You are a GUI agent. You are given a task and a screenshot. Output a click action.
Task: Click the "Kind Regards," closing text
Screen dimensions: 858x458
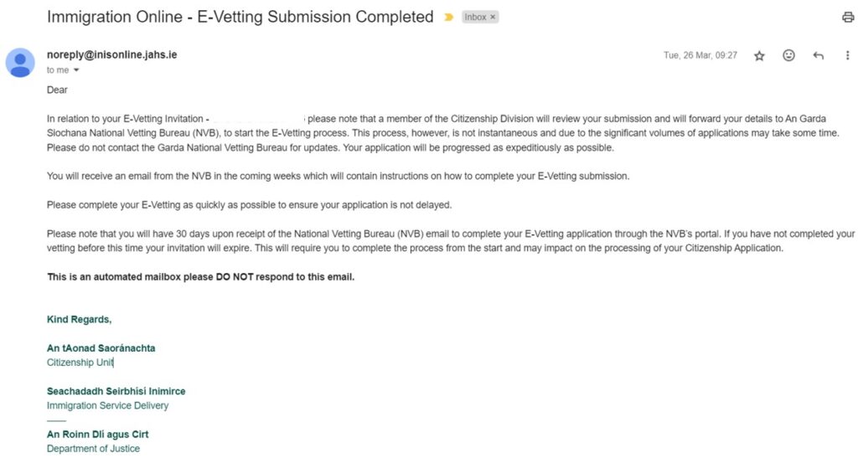79,319
